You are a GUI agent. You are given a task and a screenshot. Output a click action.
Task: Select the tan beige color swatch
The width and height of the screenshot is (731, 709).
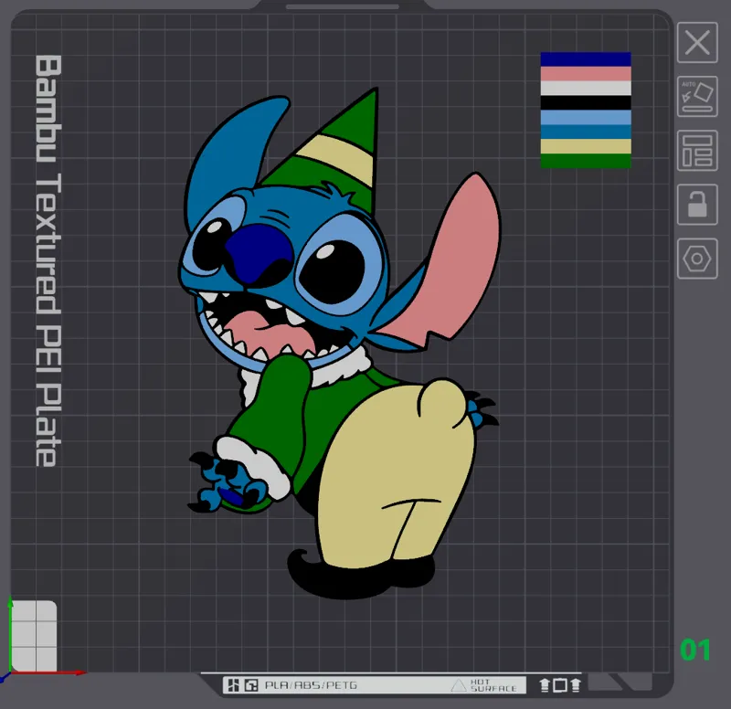(x=586, y=146)
